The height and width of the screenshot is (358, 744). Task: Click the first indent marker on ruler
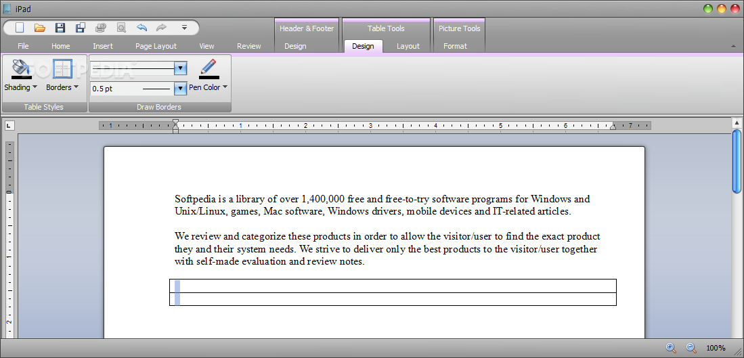click(x=175, y=122)
